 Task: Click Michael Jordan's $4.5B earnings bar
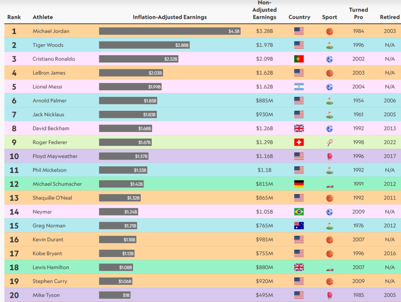pos(170,31)
